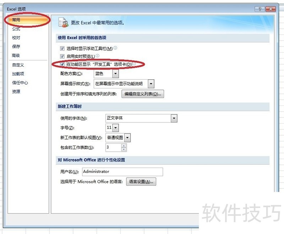
Task: Click 编辑自定义列表 button
Action: coord(143,94)
